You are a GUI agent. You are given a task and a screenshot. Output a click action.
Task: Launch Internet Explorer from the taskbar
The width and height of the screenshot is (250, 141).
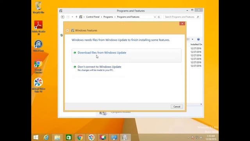click(46, 137)
